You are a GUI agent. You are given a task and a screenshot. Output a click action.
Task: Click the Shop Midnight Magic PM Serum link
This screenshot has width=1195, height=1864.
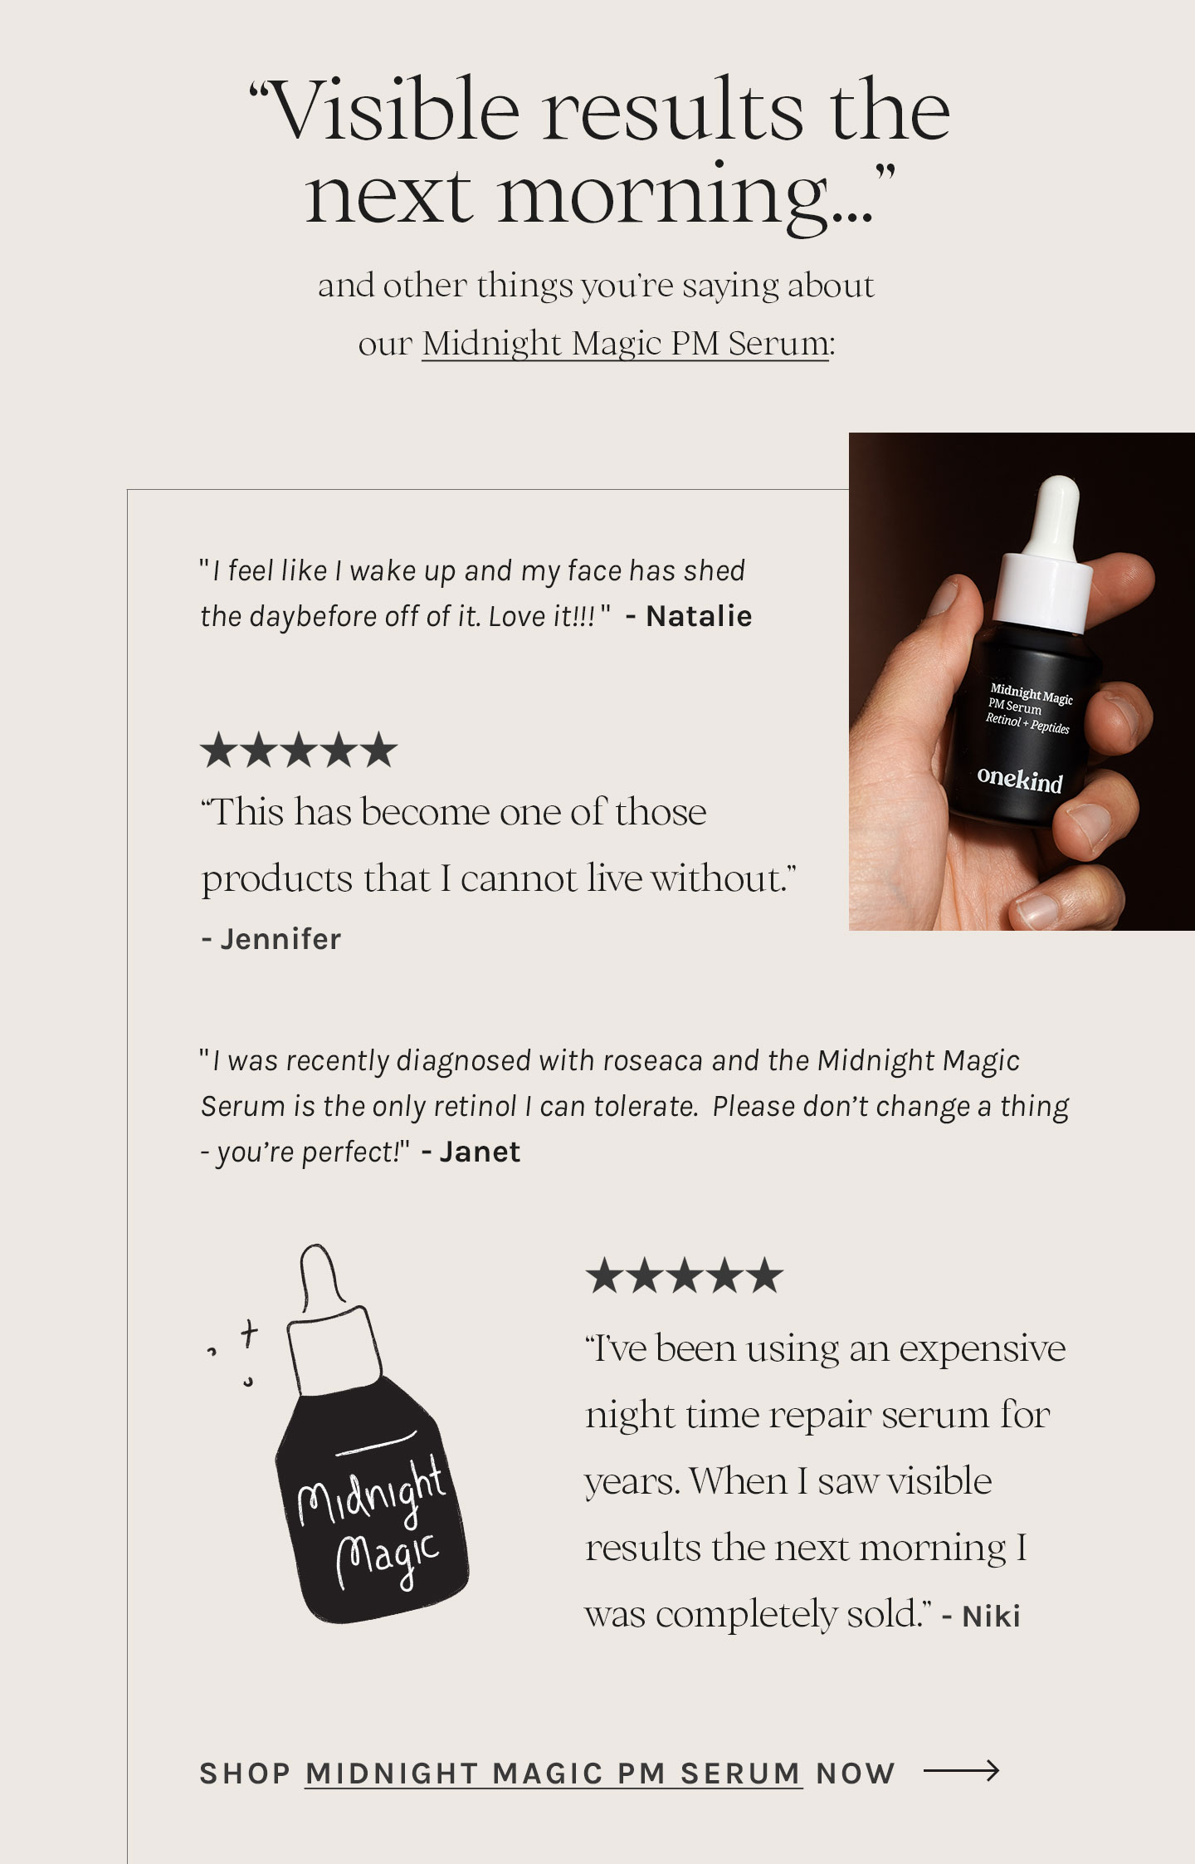click(554, 1773)
